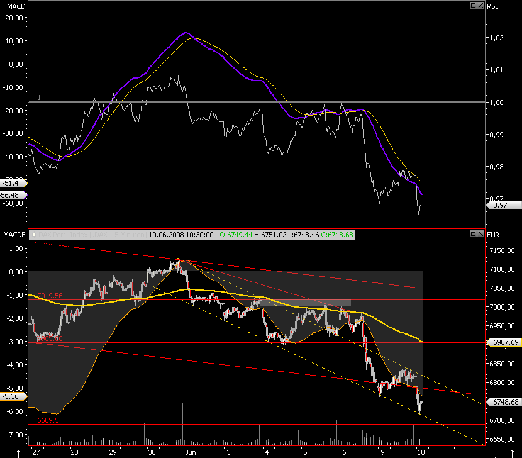The image size is (522, 458).
Task: Select the 6748,68 last price marker
Action: (504, 402)
